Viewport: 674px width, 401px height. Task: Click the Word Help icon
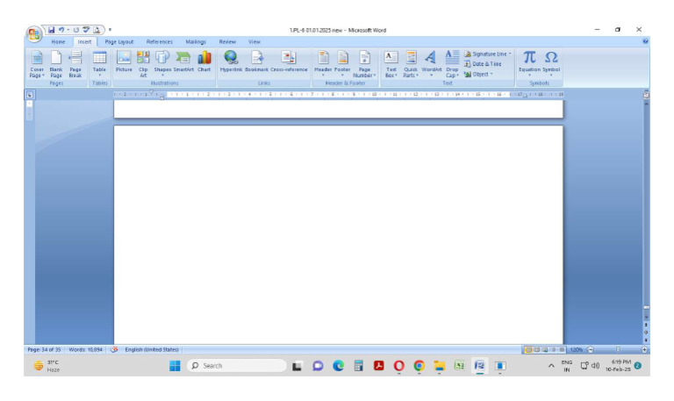(645, 41)
